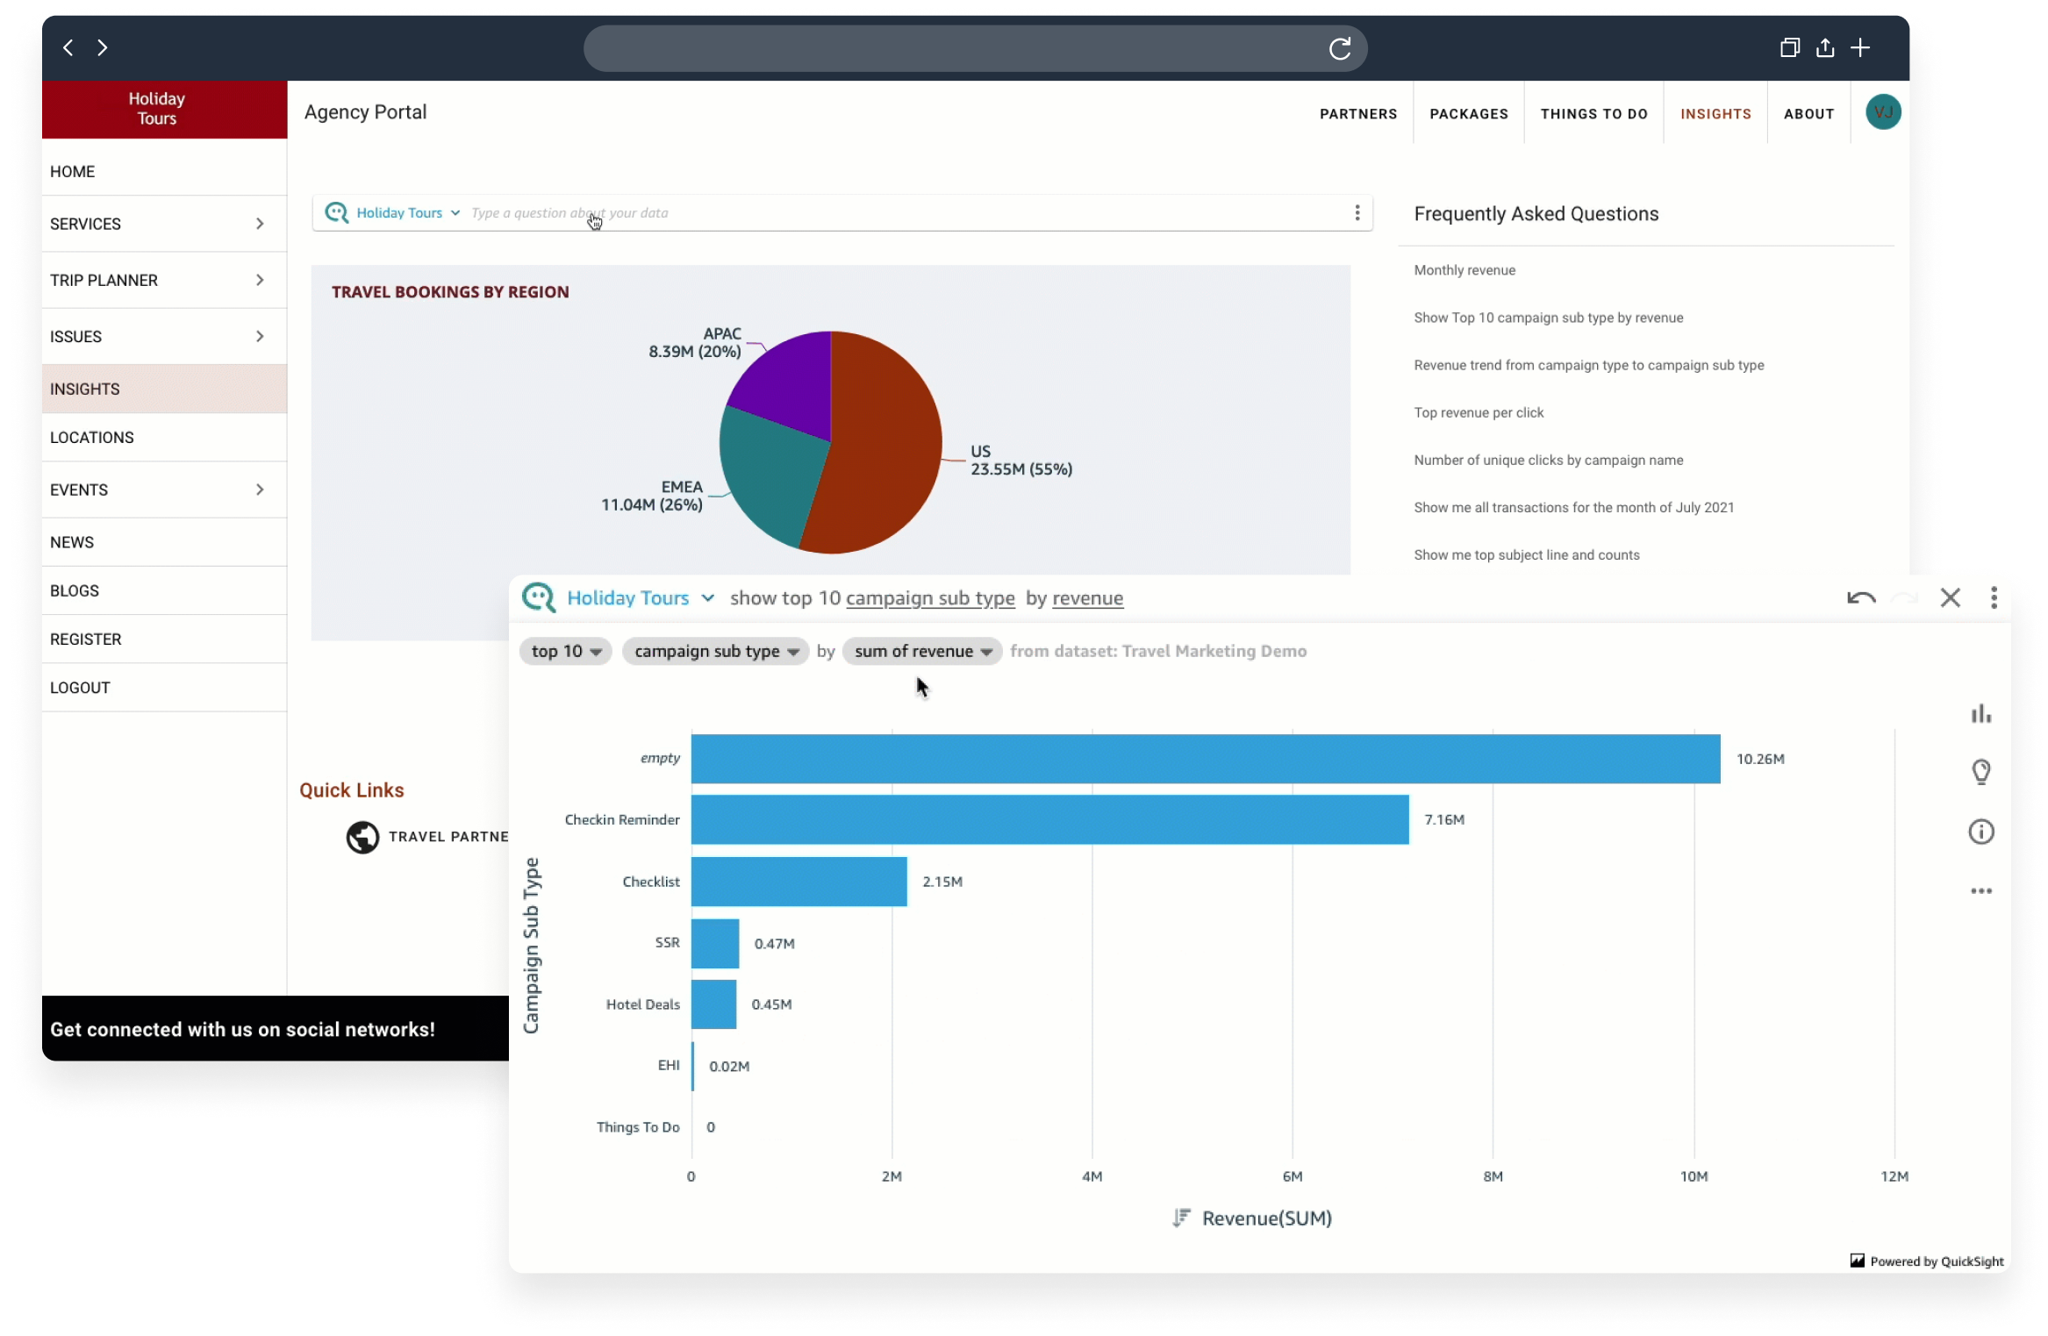Open LOCATIONS in the sidebar
This screenshot has width=2048, height=1336.
pyautogui.click(x=164, y=437)
